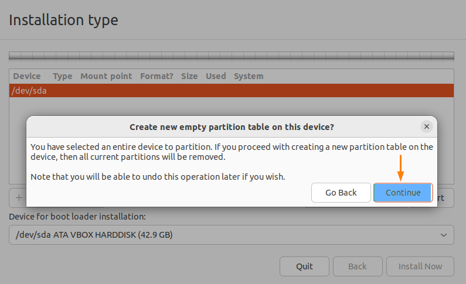
Task: Select the /dev/sda device row
Action: coord(231,91)
